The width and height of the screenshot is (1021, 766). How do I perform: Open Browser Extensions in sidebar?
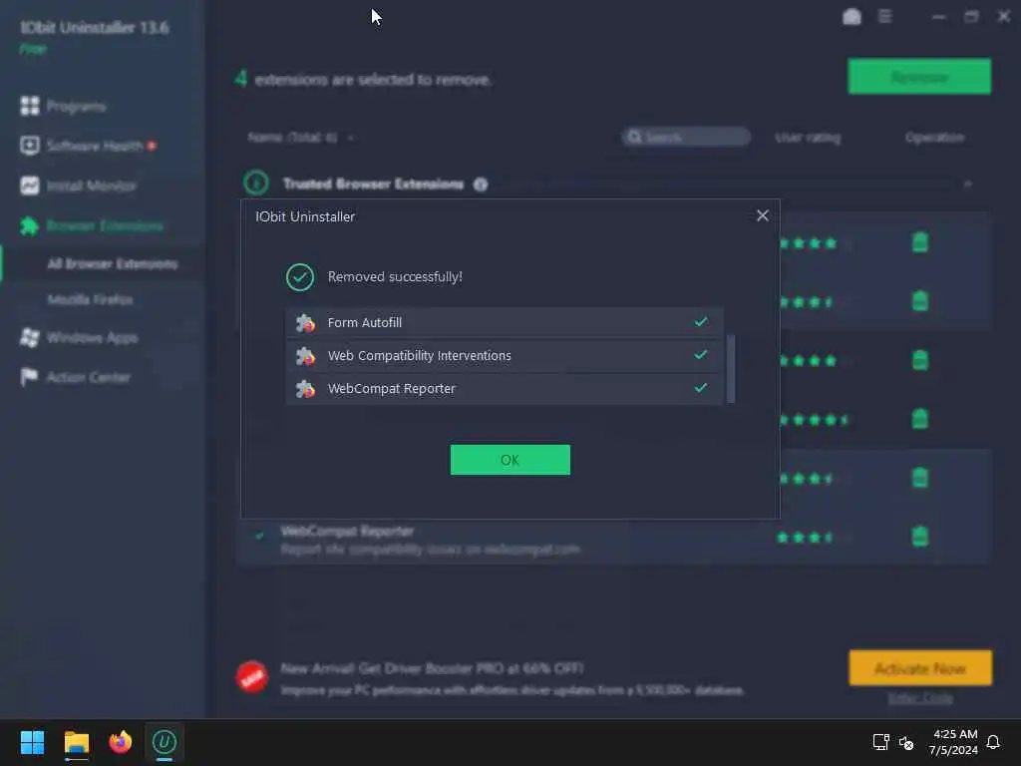tap(104, 226)
